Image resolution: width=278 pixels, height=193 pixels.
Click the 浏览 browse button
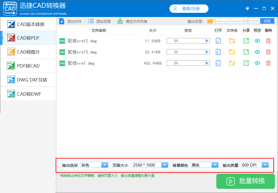coord(267,21)
